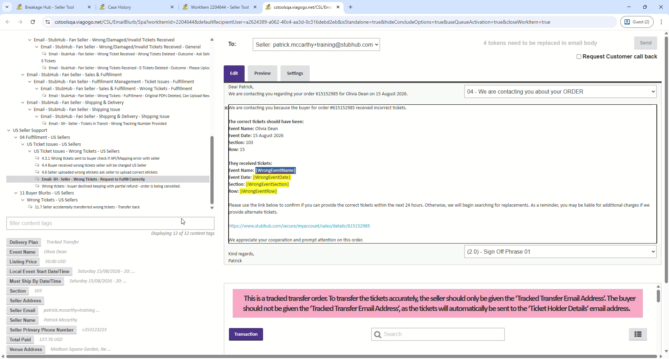Open the Sign Off Phrase 01 dropdown
Screen dimensions: 669x359
[x=560, y=252]
